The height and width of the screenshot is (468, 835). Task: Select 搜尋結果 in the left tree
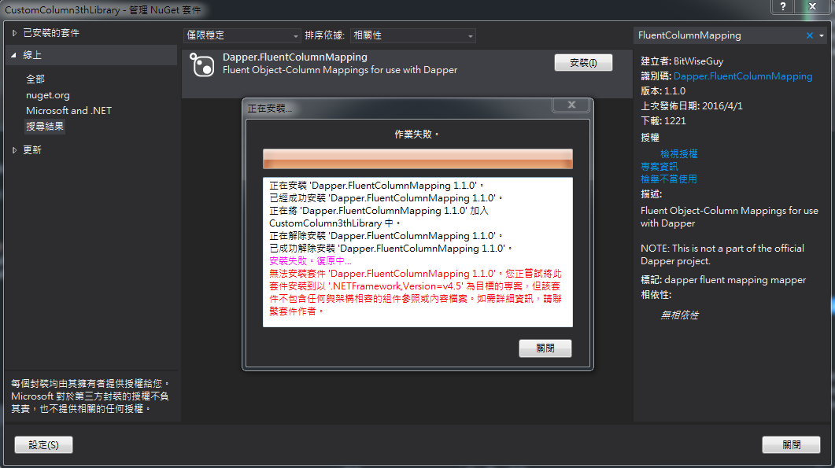[x=45, y=127]
